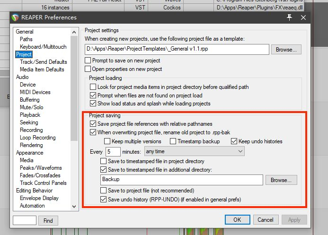
Task: Open Automation preferences page
Action: 33,206
